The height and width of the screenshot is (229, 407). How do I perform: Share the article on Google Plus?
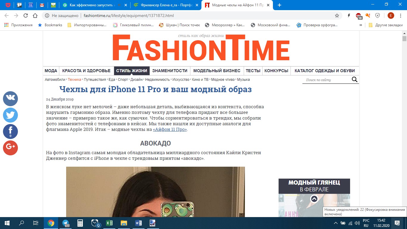pos(10,148)
